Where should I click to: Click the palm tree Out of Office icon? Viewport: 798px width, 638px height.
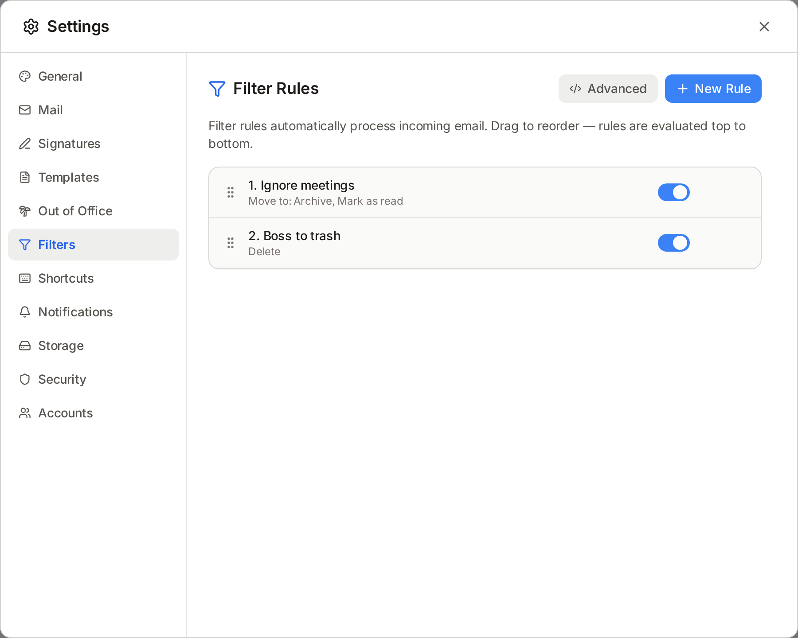(x=25, y=211)
